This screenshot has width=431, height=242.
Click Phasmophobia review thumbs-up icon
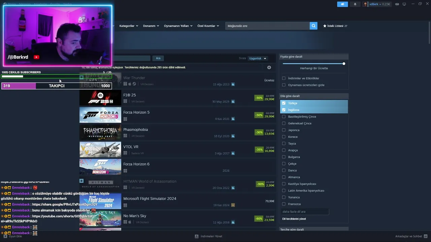click(233, 136)
